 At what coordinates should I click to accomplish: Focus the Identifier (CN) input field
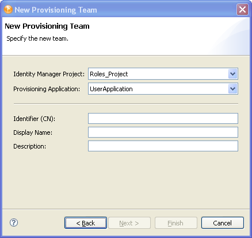[x=163, y=119]
